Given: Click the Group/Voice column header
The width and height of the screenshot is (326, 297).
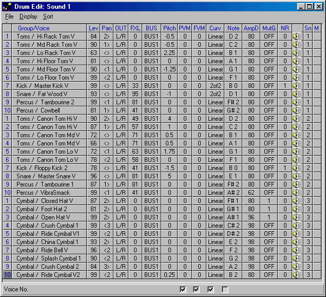Looking at the screenshot, I should click(x=34, y=28).
